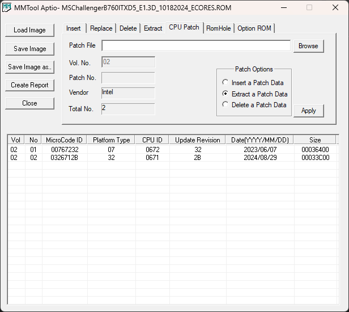Click the Load Image button

[x=29, y=30]
